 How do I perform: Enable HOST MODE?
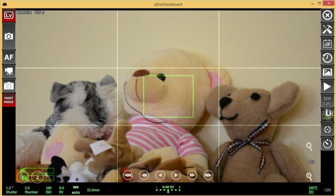(x=9, y=99)
